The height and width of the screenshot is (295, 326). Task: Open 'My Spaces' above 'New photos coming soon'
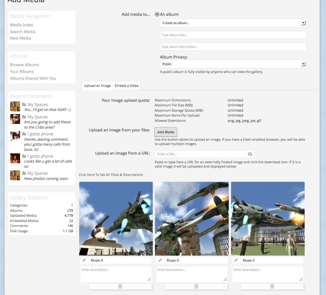[x=38, y=173]
